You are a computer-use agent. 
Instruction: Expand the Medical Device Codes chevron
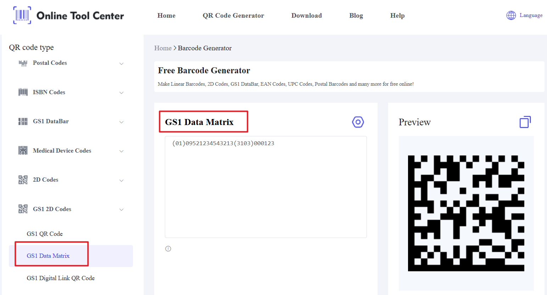(x=122, y=151)
